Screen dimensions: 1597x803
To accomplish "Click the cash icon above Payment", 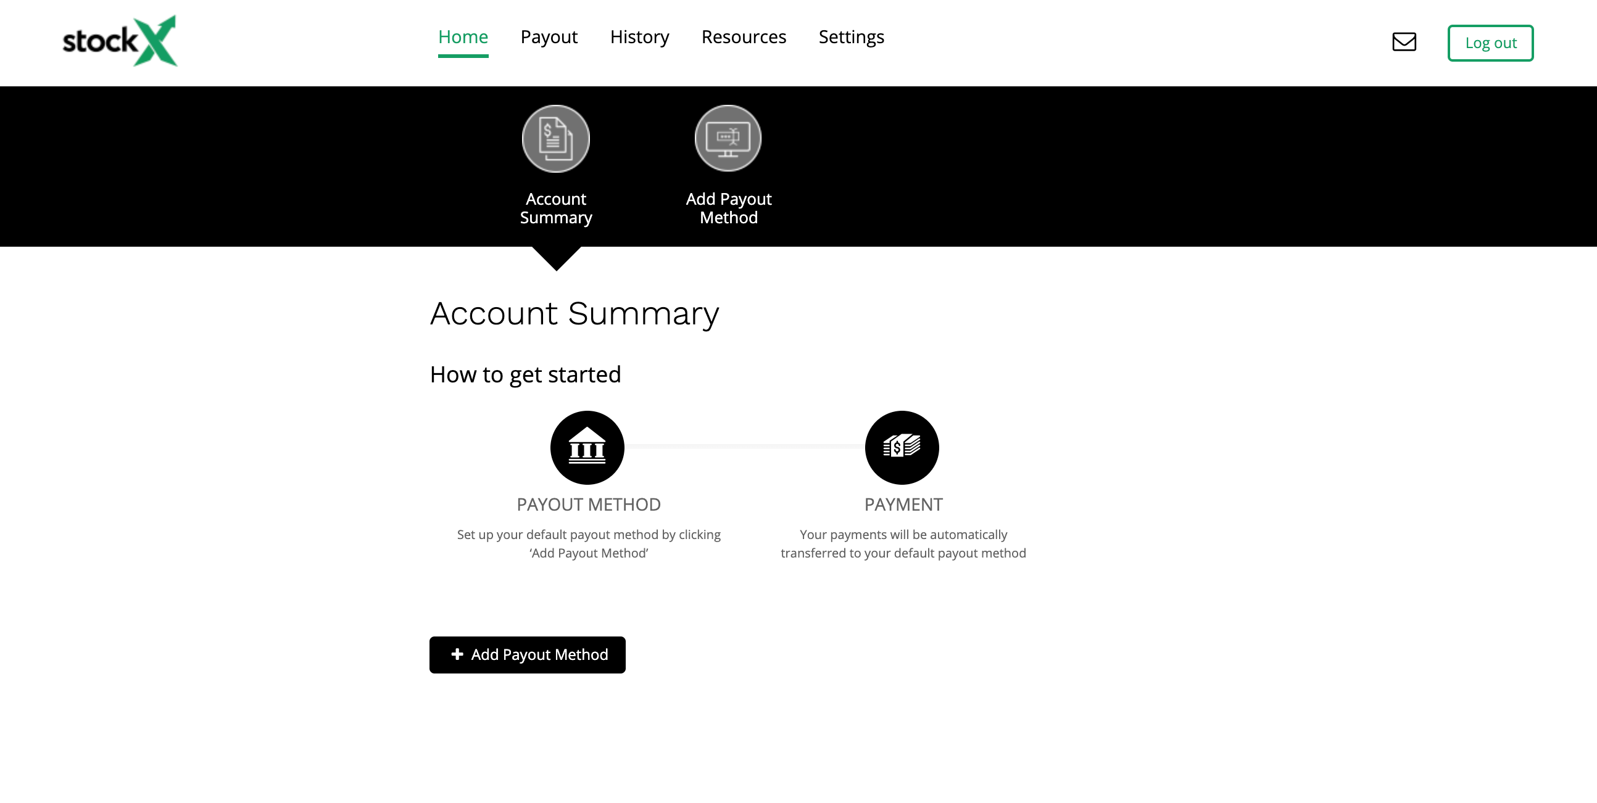I will pyautogui.click(x=902, y=447).
